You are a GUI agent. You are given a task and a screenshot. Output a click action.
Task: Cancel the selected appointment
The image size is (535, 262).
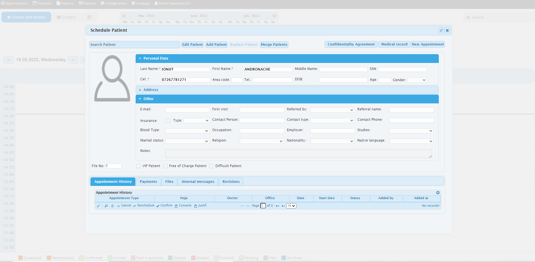(x=124, y=206)
